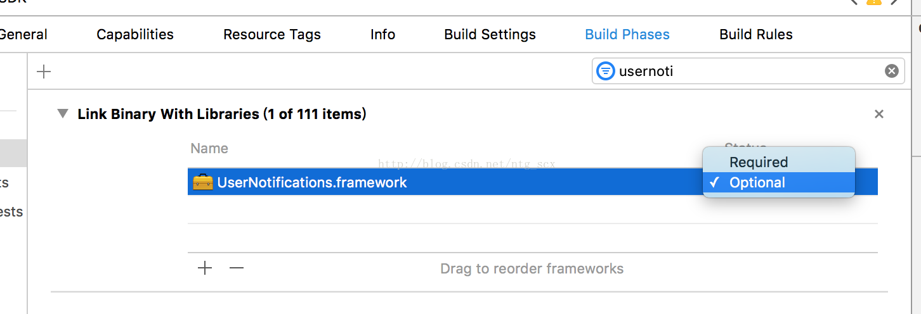This screenshot has height=314, width=921.
Task: Open the Build Settings tab
Action: [x=490, y=34]
